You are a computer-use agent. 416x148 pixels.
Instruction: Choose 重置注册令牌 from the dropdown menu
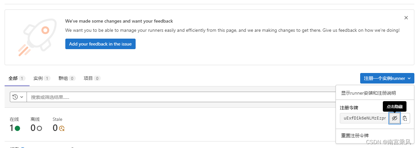[355, 135]
